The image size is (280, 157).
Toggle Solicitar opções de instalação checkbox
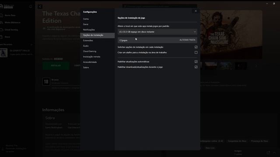click(x=196, y=47)
